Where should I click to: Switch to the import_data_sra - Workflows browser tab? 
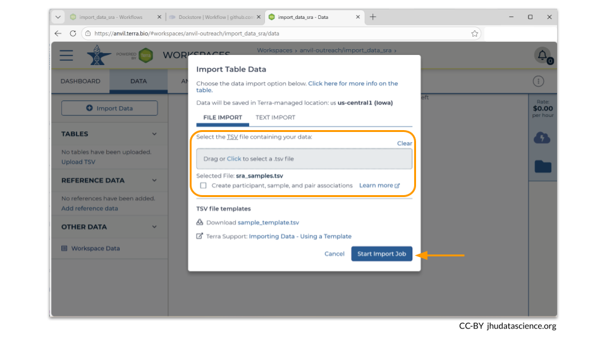coord(111,17)
